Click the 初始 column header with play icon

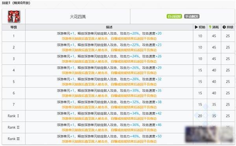click(200, 27)
